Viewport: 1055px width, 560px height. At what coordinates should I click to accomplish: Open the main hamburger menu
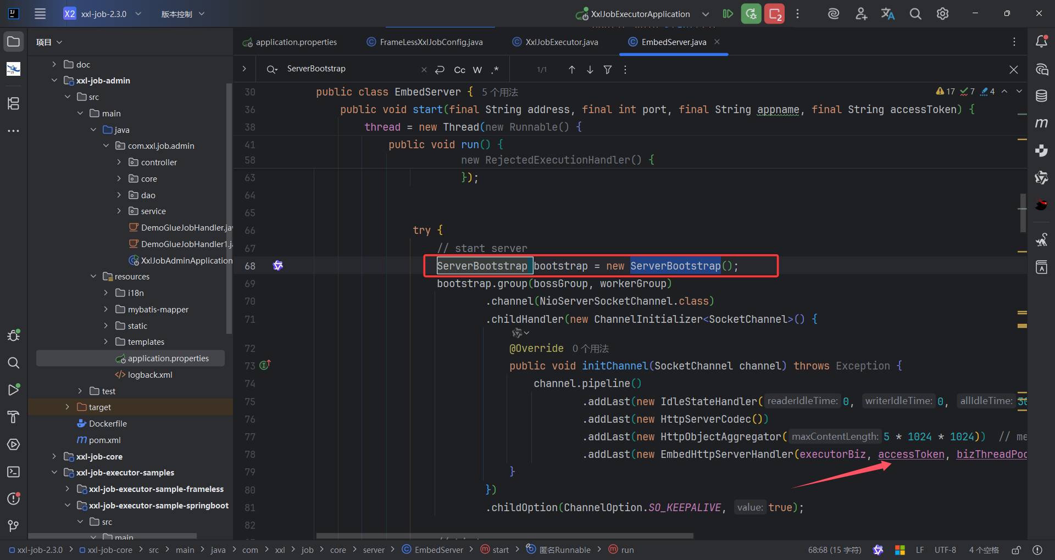(x=40, y=14)
